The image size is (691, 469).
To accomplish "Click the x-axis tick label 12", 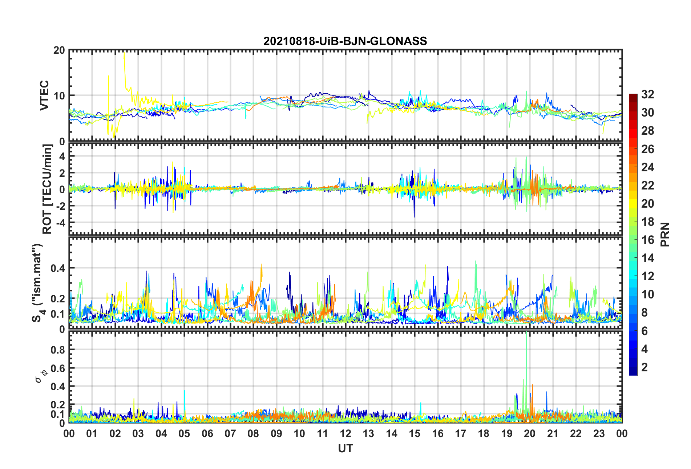I will tap(345, 433).
